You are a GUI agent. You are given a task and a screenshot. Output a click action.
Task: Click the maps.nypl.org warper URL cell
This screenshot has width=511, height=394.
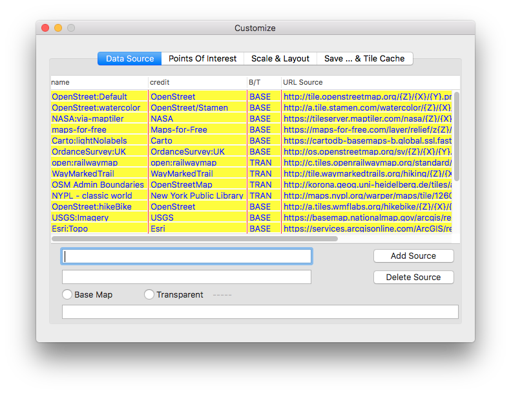pos(367,195)
